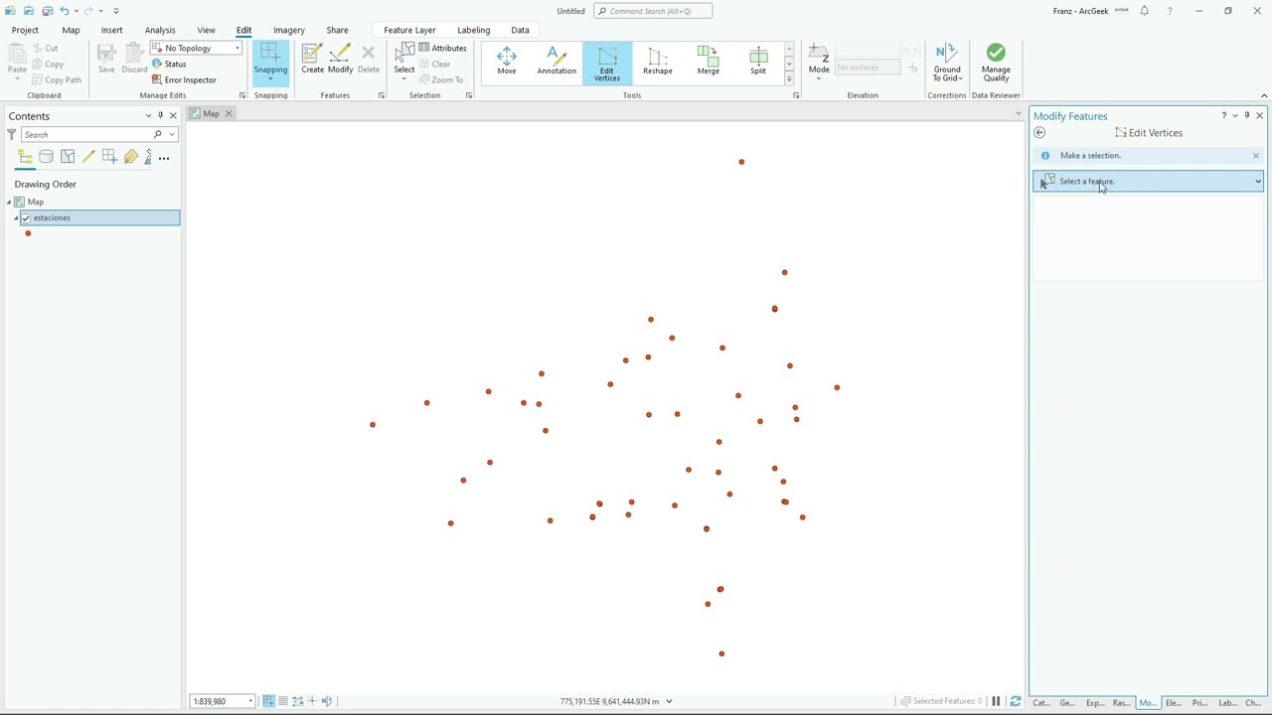Image resolution: width=1272 pixels, height=715 pixels.
Task: Select the Move tool in Tools gallery
Action: pos(507,62)
